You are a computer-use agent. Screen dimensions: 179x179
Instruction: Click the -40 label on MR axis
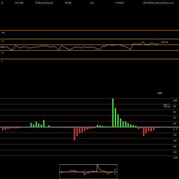click(175, 141)
